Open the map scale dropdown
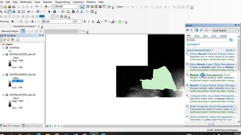 [78, 7]
